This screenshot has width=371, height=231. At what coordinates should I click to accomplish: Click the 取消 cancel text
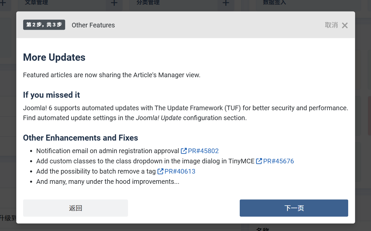[x=331, y=25]
